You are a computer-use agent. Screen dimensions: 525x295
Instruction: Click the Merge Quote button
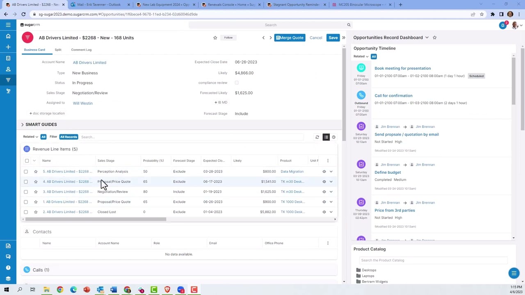click(290, 38)
